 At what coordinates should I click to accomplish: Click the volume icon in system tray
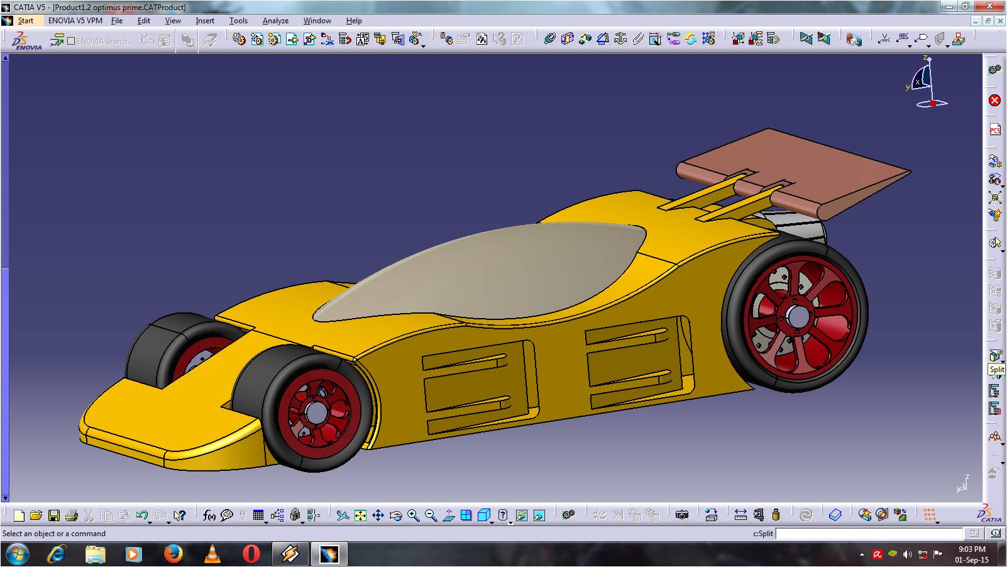tap(907, 554)
